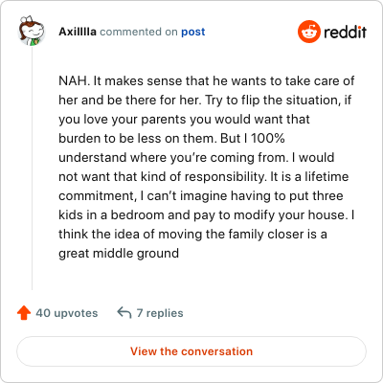Follow the blue 'post' link
This screenshot has height=383, width=383.
click(193, 32)
